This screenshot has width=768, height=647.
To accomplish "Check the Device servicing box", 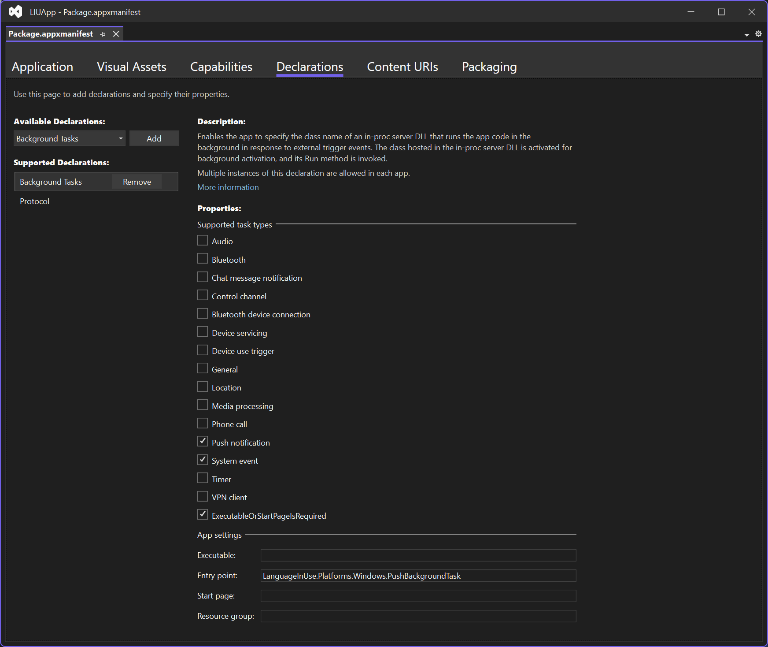I will (203, 332).
